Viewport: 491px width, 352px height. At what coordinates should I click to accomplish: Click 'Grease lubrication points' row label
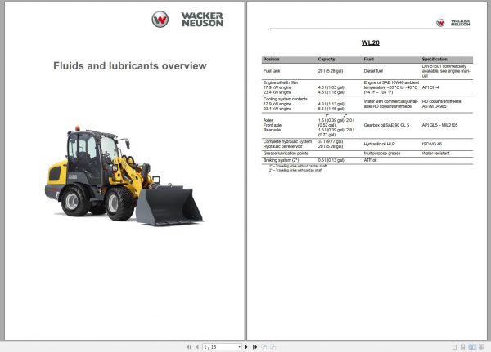click(286, 154)
